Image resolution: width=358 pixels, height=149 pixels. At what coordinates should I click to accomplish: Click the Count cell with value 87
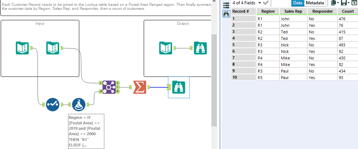point(348,38)
